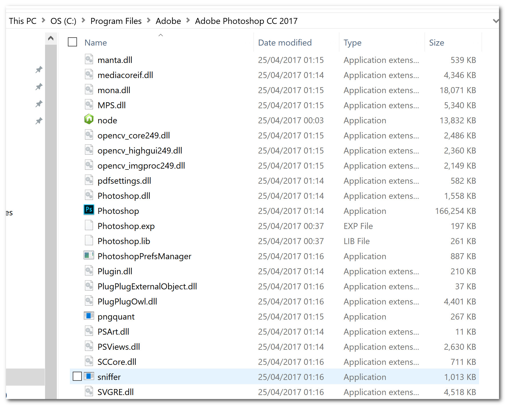The width and height of the screenshot is (505, 405).
Task: Select the file name mediacoreif.dll
Action: coord(125,75)
